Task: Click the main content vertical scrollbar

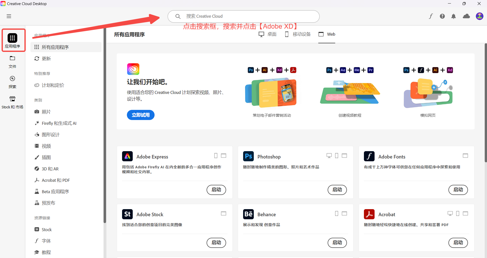Action: 486,103
